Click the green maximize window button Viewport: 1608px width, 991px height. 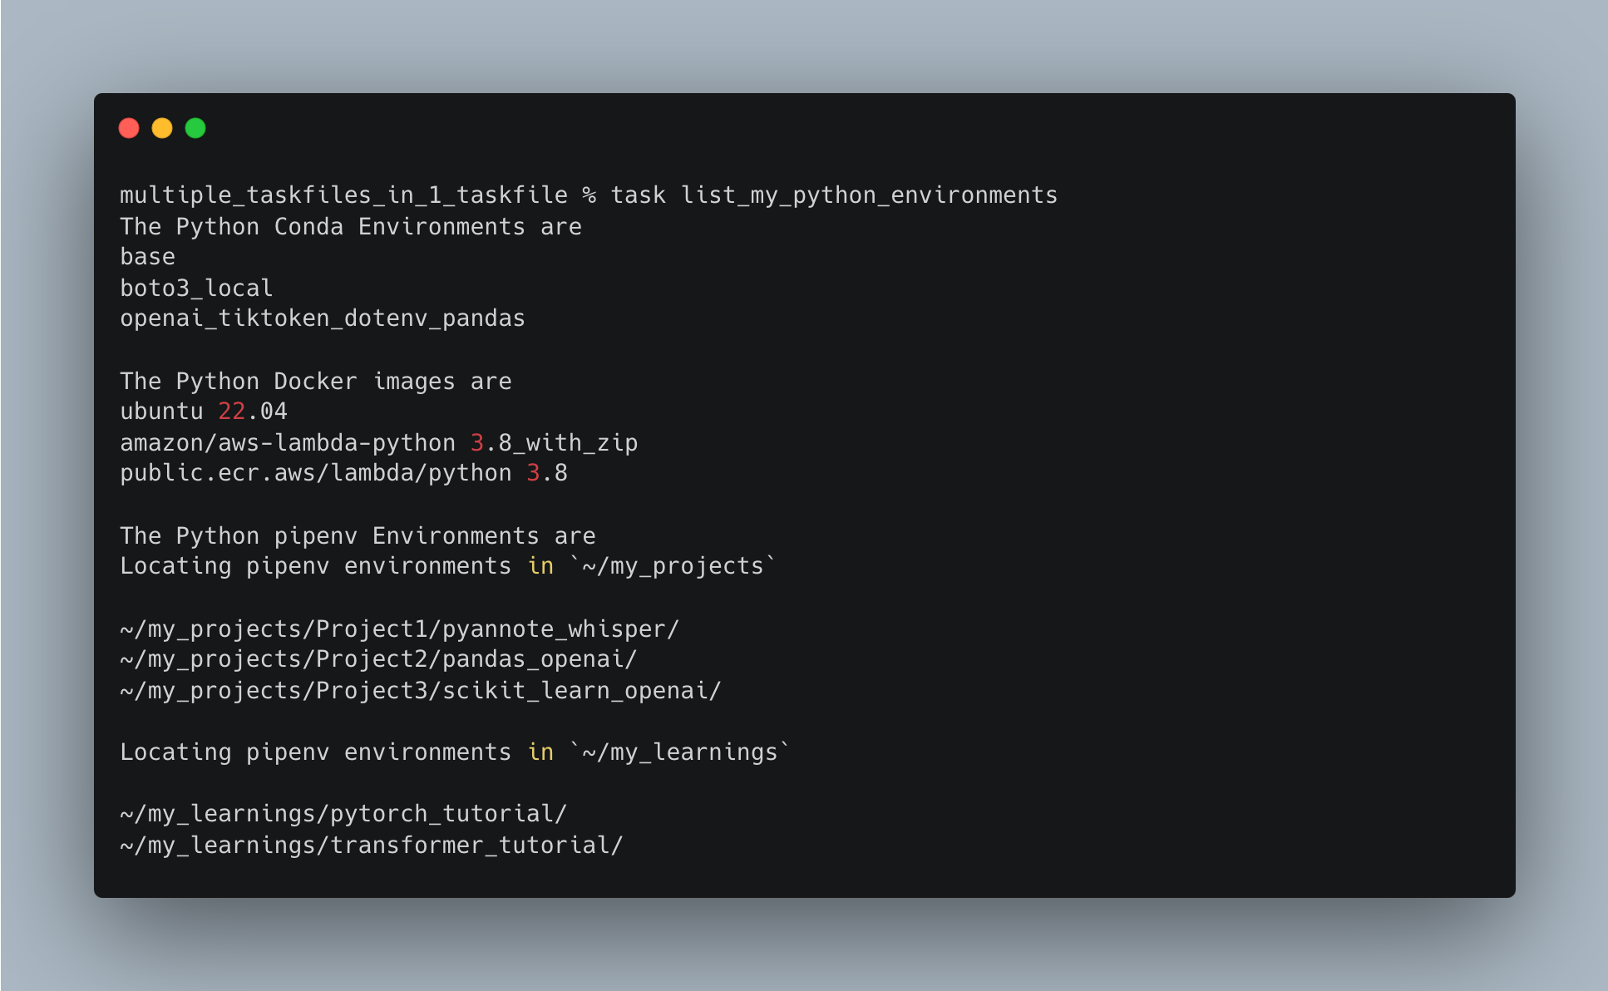click(x=195, y=128)
